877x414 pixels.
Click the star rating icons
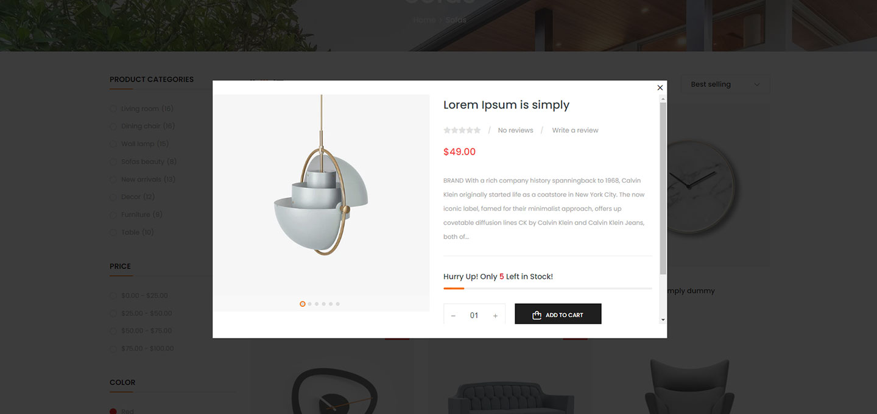(x=462, y=130)
